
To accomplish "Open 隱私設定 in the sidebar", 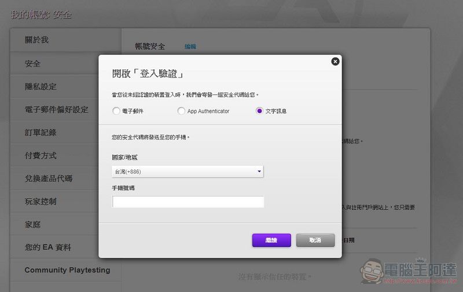I will pos(41,86).
